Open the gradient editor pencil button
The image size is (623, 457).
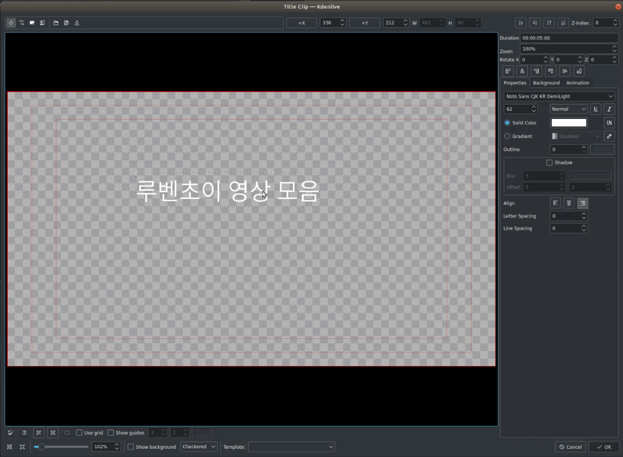[x=609, y=136]
